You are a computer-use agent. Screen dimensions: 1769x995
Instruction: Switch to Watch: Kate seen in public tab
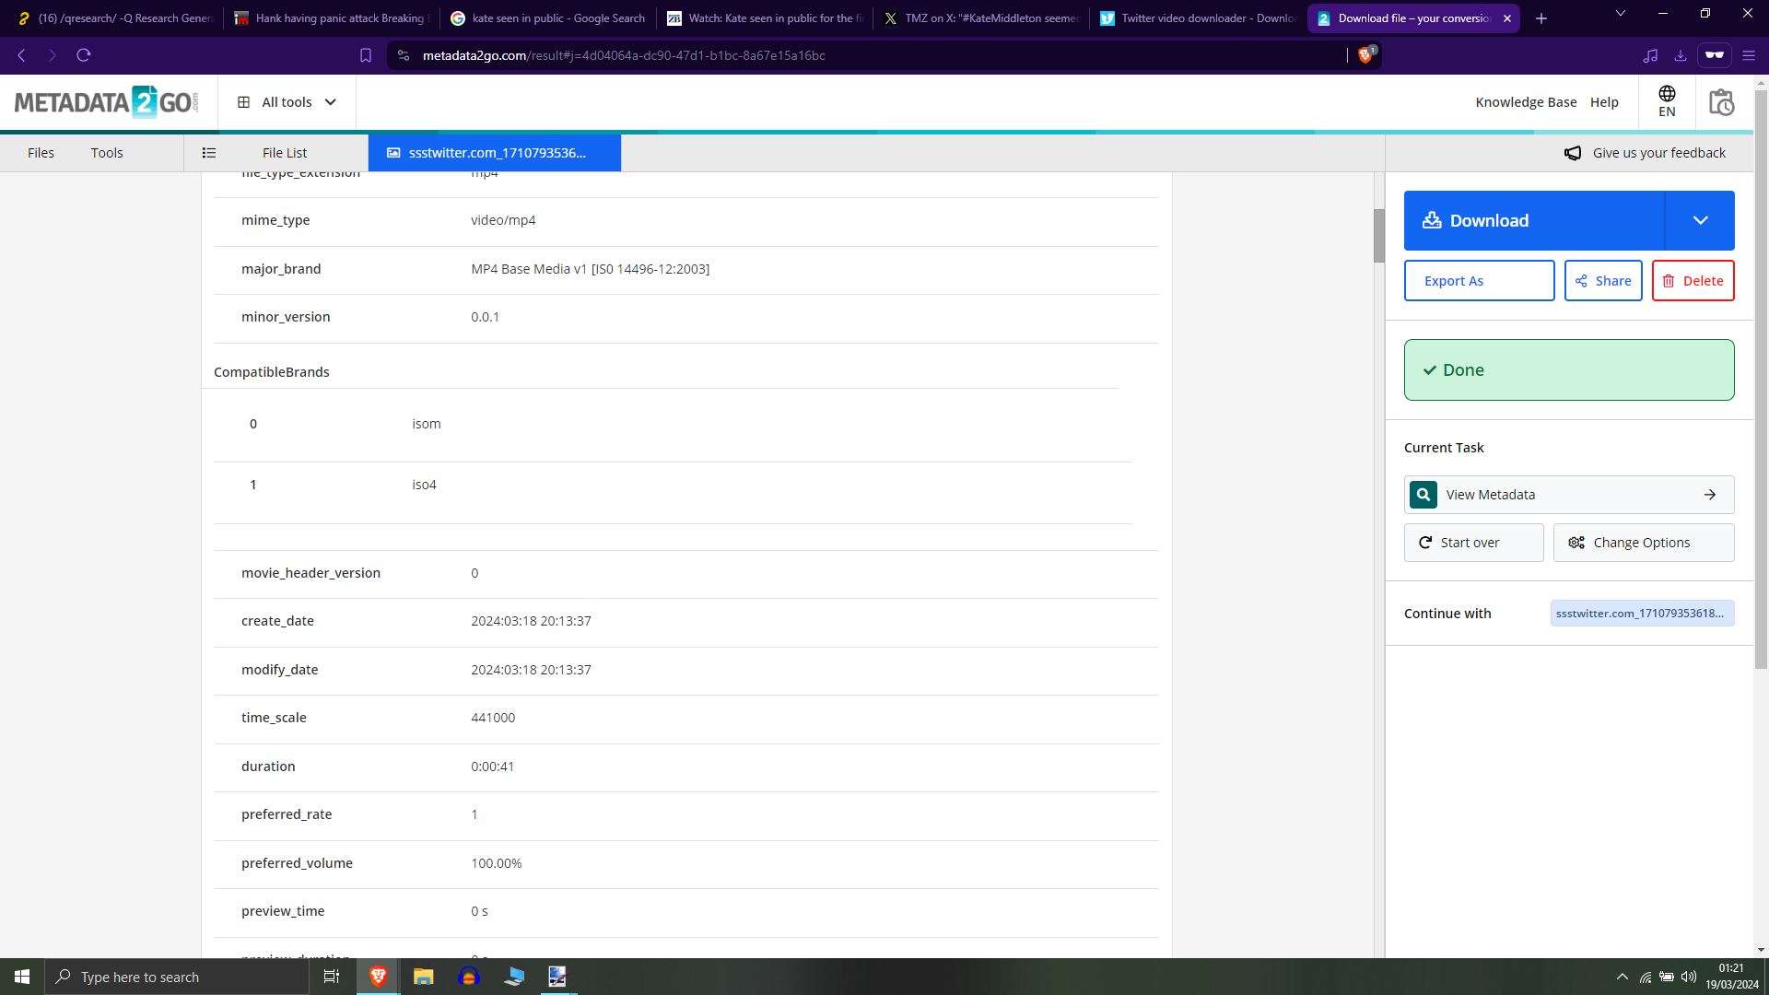tap(765, 18)
